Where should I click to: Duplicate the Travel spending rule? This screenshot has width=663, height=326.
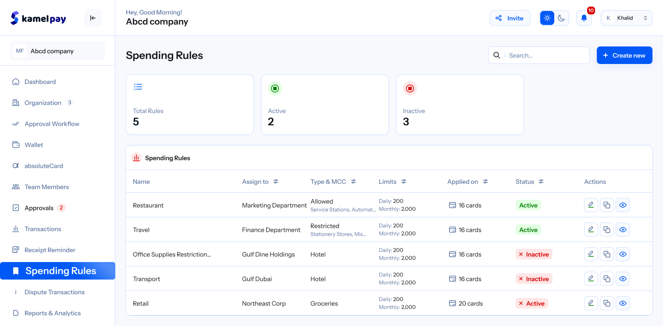click(606, 230)
